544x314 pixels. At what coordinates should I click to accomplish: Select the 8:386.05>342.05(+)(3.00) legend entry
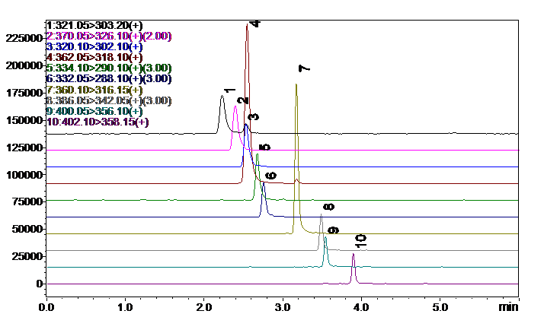(x=109, y=100)
